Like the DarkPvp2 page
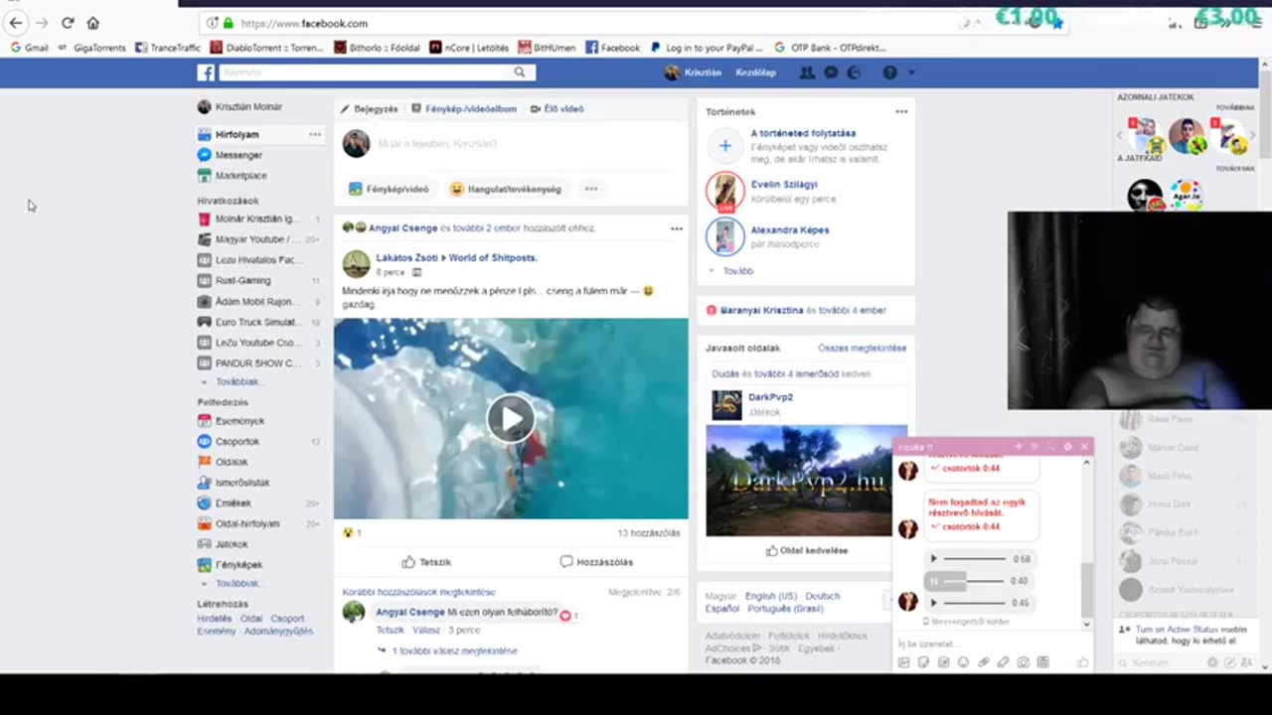This screenshot has height=715, width=1272. [806, 550]
